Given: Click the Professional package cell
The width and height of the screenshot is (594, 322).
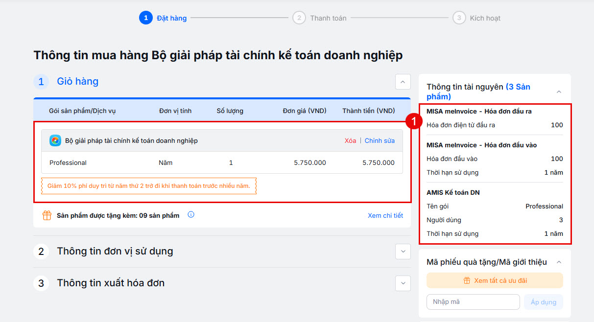Looking at the screenshot, I should pyautogui.click(x=68, y=162).
